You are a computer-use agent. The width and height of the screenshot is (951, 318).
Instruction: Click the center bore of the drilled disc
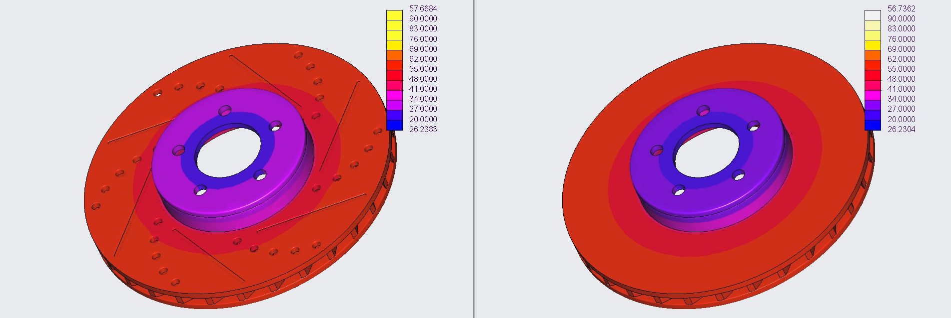pos(228,154)
